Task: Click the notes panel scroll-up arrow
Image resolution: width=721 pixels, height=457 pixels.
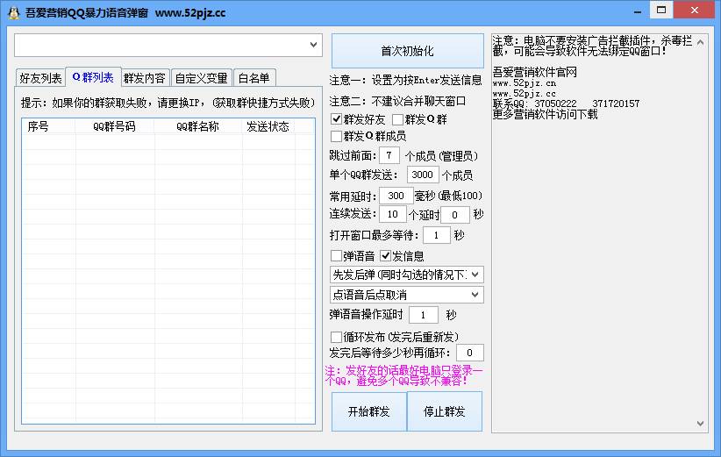Action: point(700,42)
